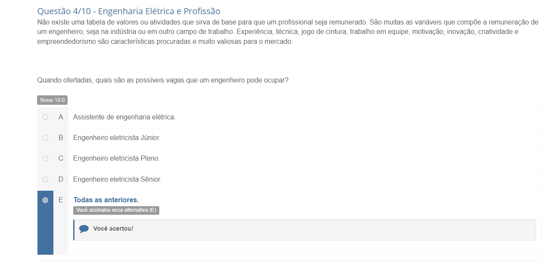Image resolution: width=552 pixels, height=265 pixels.
Task: Click the 'Assistente de engenharia elétrica' answer text
Action: (124, 117)
